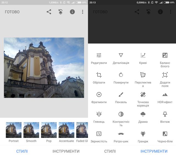Screen dimensions: 176x157
Task: Pick the Пензель brush tool
Action: point(121,98)
